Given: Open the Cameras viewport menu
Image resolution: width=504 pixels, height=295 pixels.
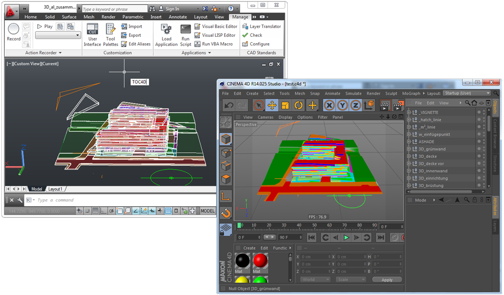Looking at the screenshot, I should [266, 117].
